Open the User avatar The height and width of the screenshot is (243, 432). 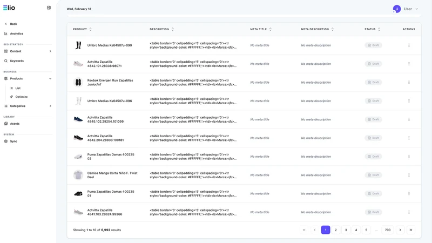pos(397,9)
